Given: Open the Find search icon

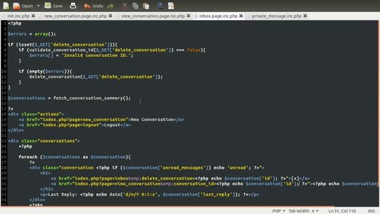Looking at the screenshot, I should click(160, 6).
